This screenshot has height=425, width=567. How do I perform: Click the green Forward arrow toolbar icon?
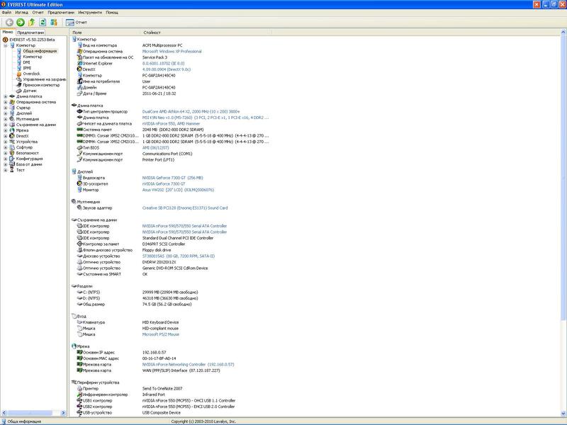21,23
